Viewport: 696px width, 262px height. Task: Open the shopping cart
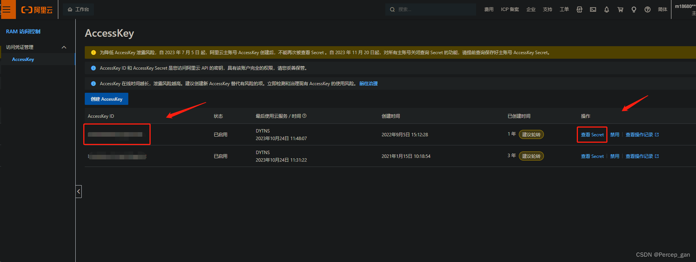click(x=620, y=9)
